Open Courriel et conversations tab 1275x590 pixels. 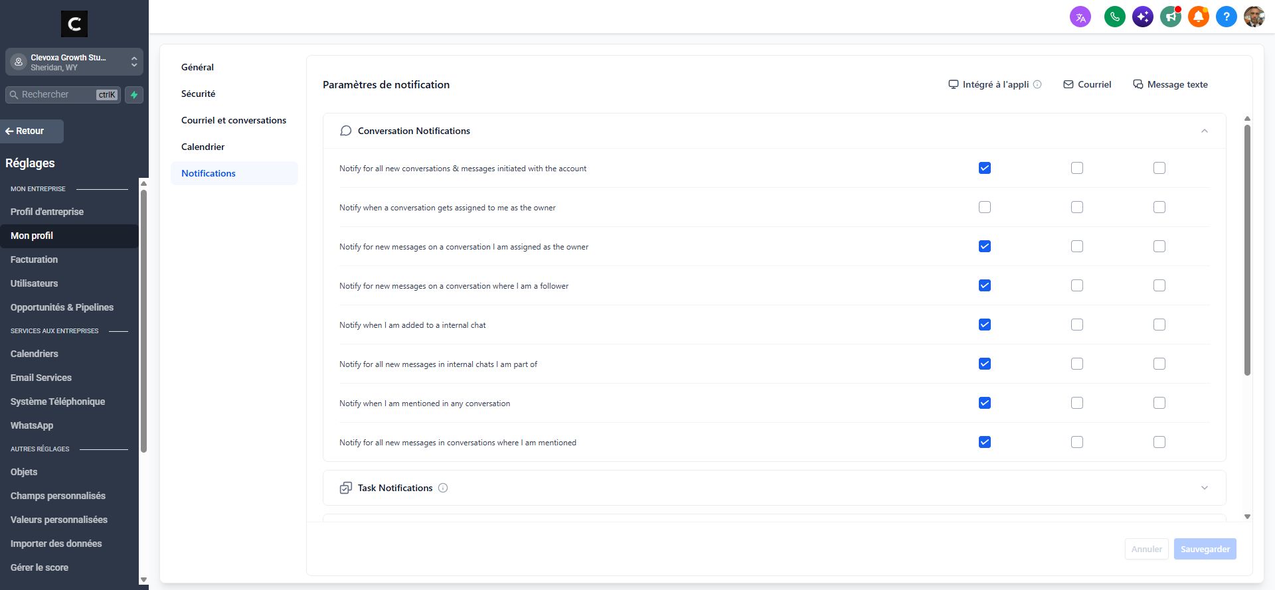234,120
